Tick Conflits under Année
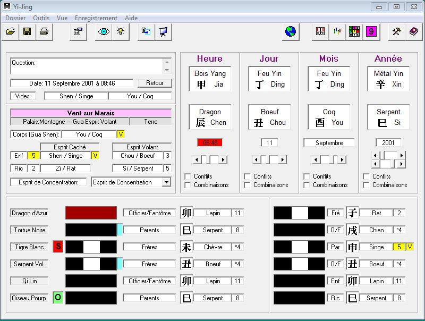Viewport: 425px width, 321px height. coord(366,176)
